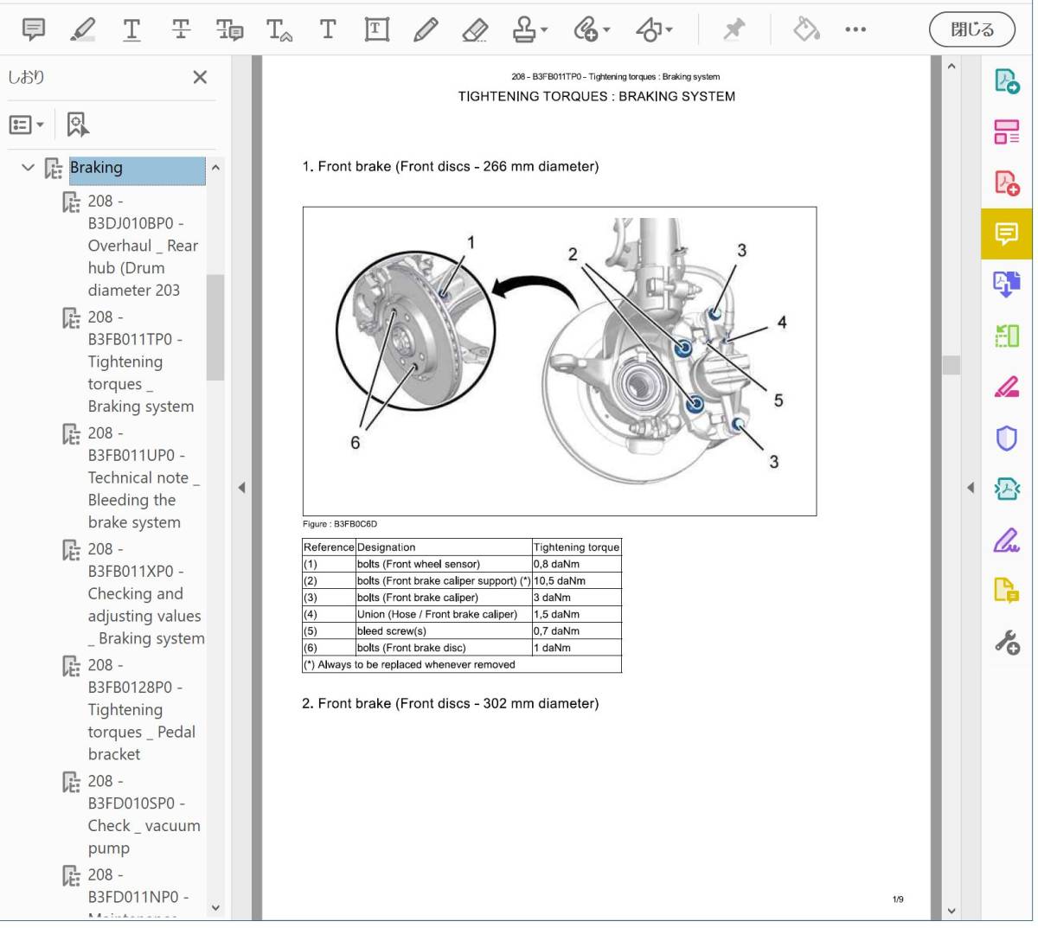Click table cell '10,5 daNm'

(x=577, y=581)
